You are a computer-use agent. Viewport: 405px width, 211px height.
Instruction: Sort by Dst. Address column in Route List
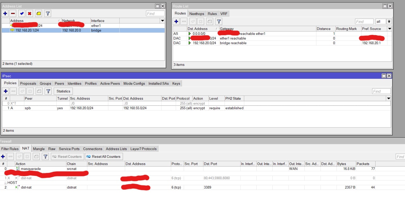[x=202, y=29]
